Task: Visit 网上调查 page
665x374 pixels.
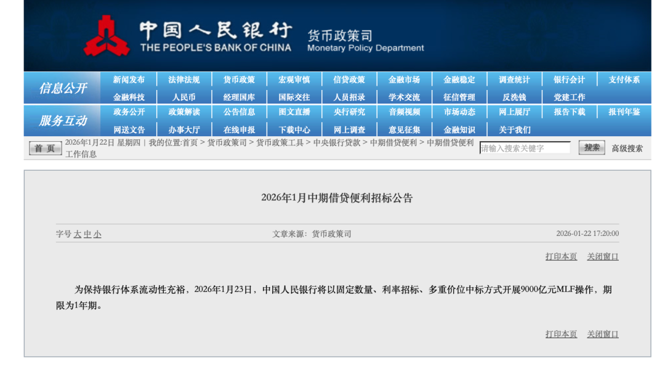Action: [x=349, y=130]
